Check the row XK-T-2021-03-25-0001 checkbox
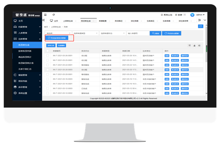Image resolution: width=220 pixels, height=144 pixels. (48, 60)
